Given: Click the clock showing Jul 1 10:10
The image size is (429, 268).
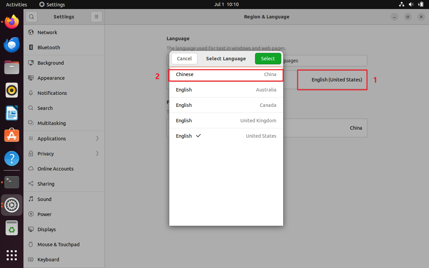Looking at the screenshot, I should pyautogui.click(x=226, y=4).
